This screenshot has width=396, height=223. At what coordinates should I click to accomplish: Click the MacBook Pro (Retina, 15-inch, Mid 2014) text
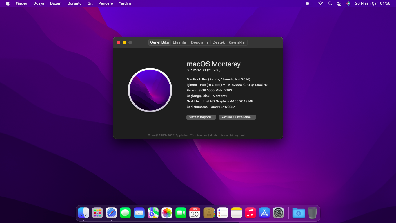tap(219, 79)
